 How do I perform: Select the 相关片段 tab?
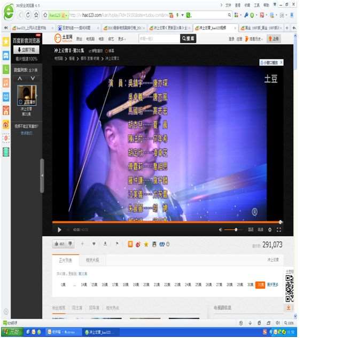(92, 260)
